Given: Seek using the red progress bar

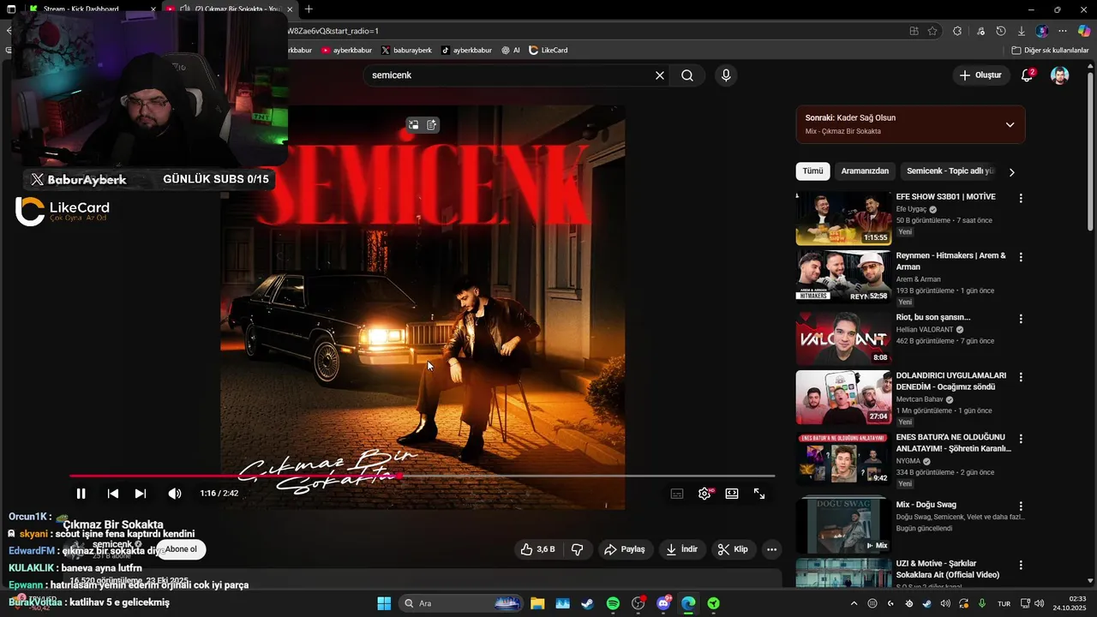Looking at the screenshot, I should [x=422, y=476].
